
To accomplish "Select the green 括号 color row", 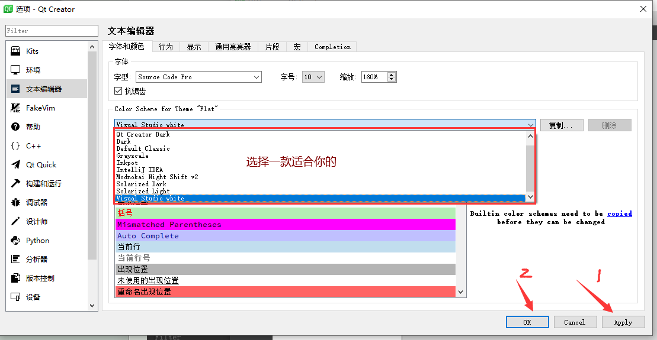I will point(286,213).
